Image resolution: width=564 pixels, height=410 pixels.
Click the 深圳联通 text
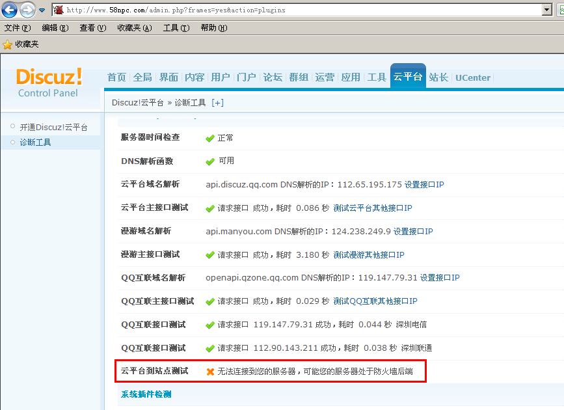416,348
